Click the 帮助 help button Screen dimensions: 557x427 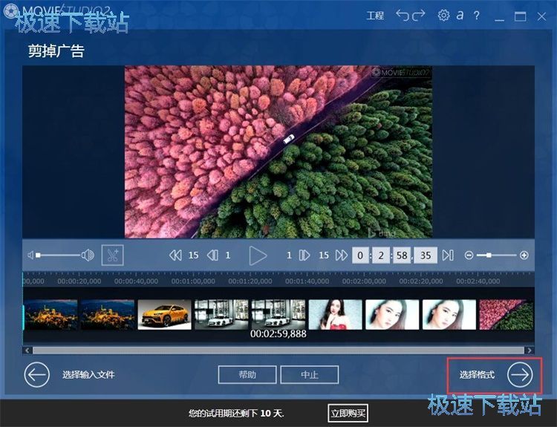247,375
